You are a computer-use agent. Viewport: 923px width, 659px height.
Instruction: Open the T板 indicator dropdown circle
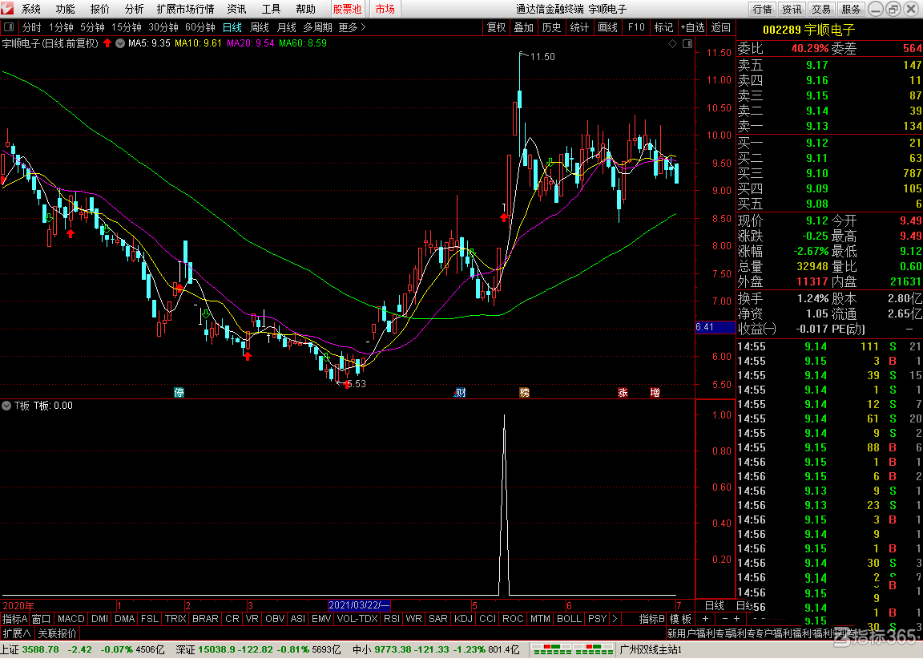click(6, 406)
